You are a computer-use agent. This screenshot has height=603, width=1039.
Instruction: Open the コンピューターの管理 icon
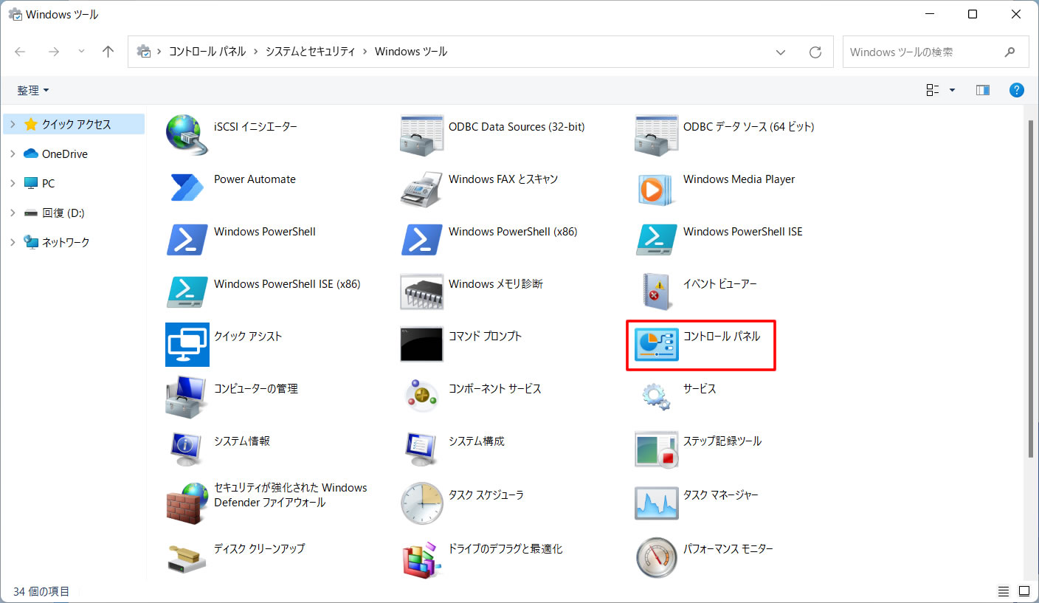point(187,397)
